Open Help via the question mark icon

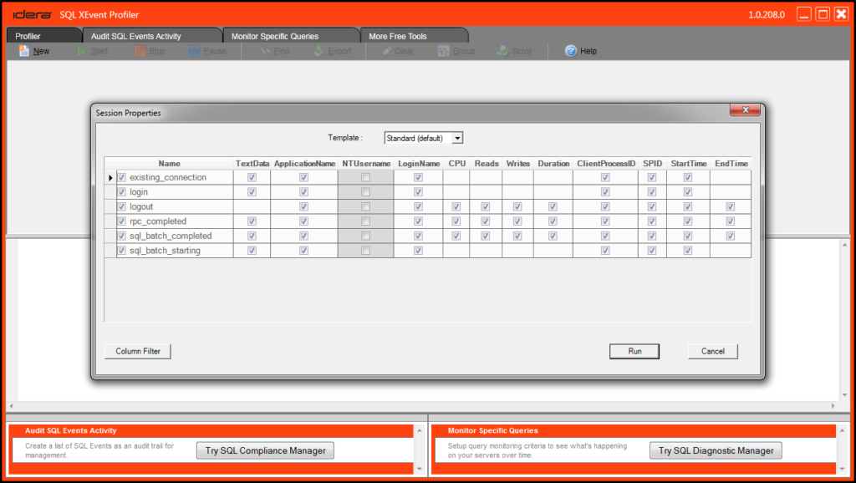(x=570, y=51)
